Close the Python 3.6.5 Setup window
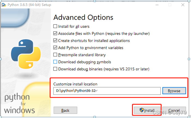The height and width of the screenshot is (118, 191). click(183, 5)
